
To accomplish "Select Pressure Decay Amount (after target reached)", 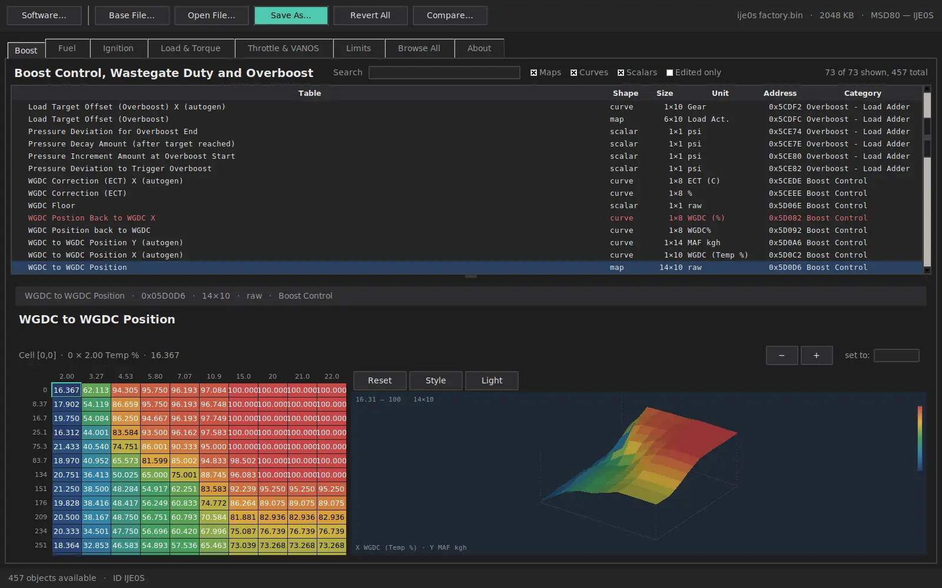I will (467, 144).
